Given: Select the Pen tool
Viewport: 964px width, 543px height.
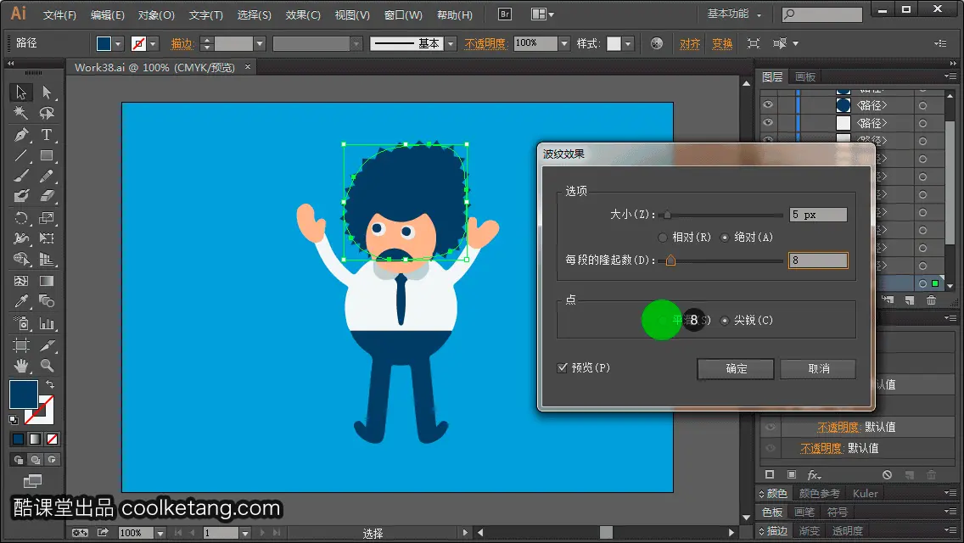Looking at the screenshot, I should [x=21, y=135].
